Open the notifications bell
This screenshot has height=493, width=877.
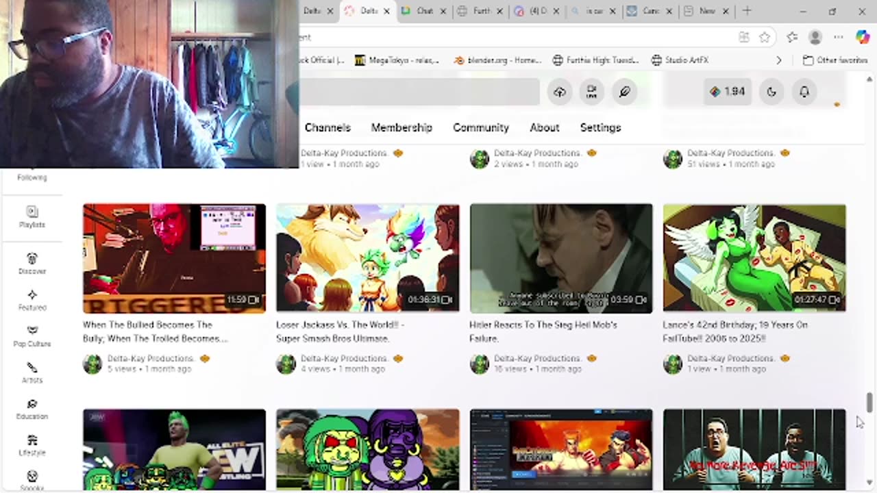[x=804, y=92]
